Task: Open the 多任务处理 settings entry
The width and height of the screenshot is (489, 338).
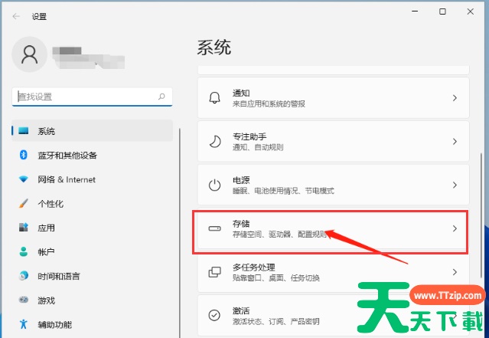Action: click(x=329, y=272)
